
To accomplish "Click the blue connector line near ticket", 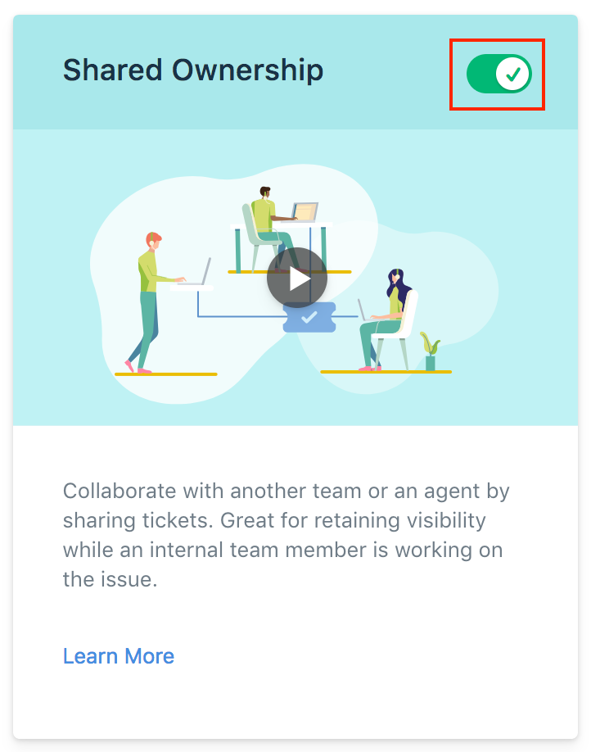I will [x=240, y=316].
